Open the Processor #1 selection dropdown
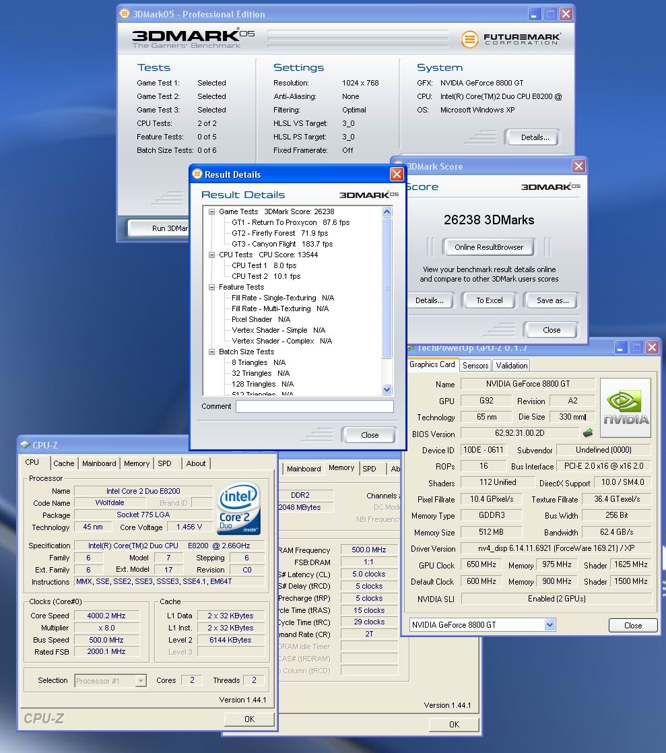The height and width of the screenshot is (753, 666). (141, 680)
